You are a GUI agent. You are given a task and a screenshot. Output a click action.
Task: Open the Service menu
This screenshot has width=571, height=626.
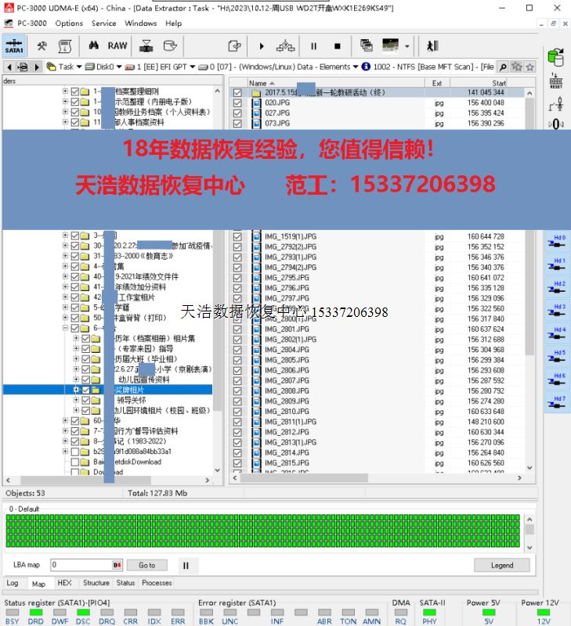103,23
